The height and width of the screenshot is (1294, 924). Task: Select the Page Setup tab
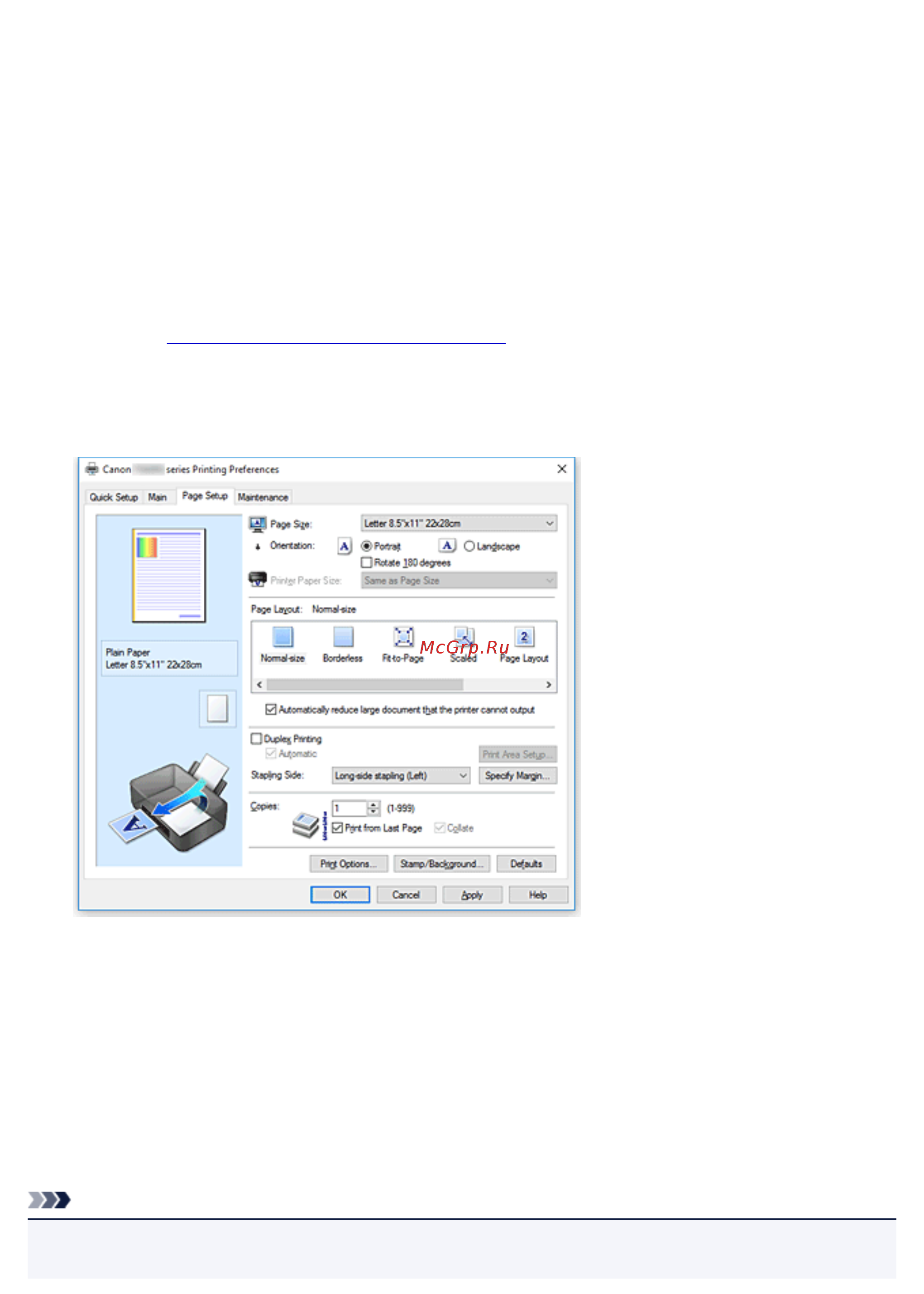pyautogui.click(x=205, y=496)
